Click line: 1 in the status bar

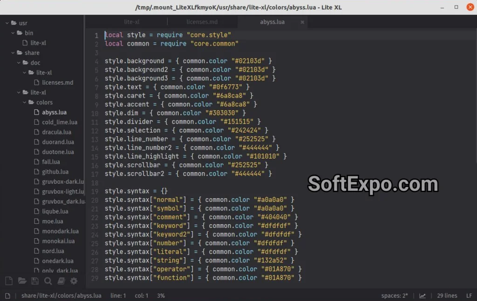[118, 295]
